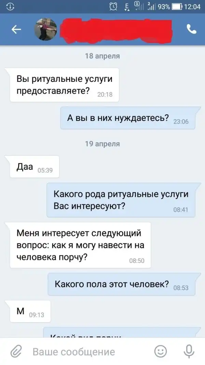The width and height of the screenshot is (205, 365).
Task: Open the emoji smiley picker
Action: 161,352
